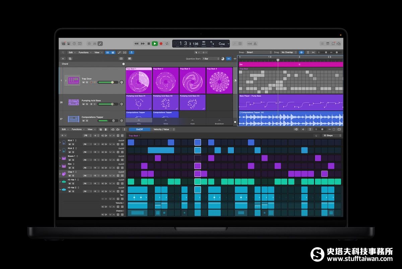
Task: Open the step sequencer Edit menu
Action: (64, 129)
